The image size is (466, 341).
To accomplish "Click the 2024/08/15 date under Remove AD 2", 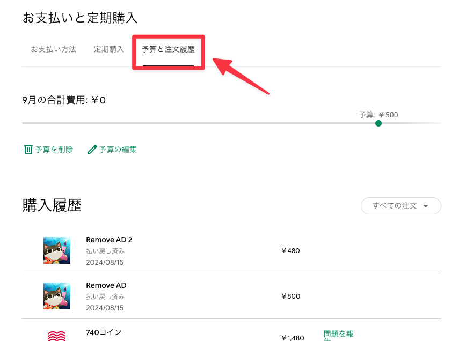I will 105,262.
